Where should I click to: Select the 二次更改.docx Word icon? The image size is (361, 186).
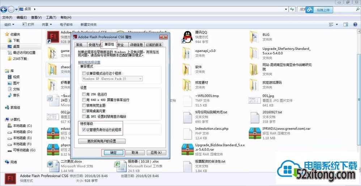tap(53, 166)
